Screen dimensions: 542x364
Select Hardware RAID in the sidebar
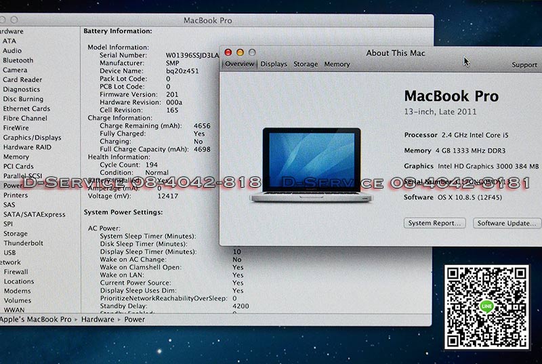[x=27, y=147]
